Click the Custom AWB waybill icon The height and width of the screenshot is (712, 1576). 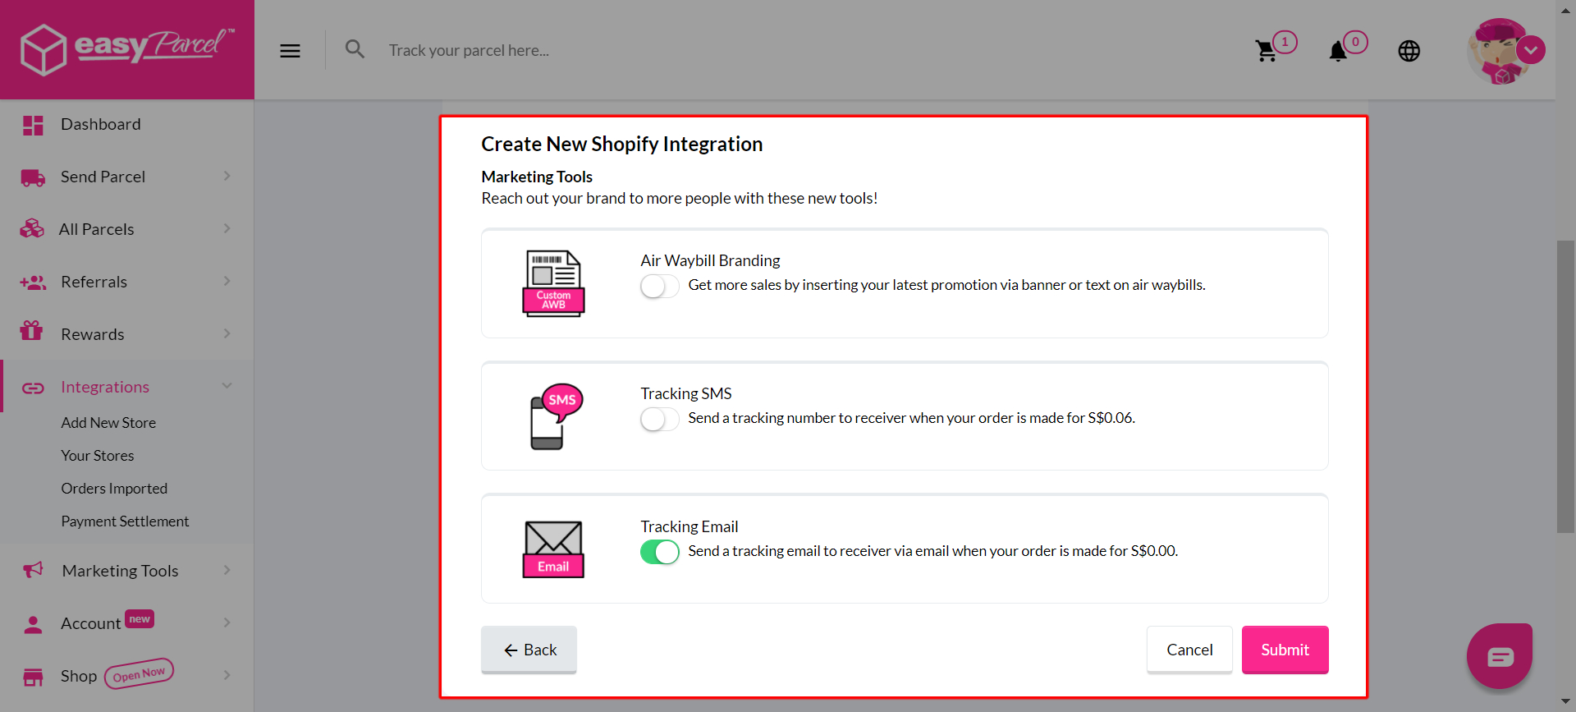553,283
